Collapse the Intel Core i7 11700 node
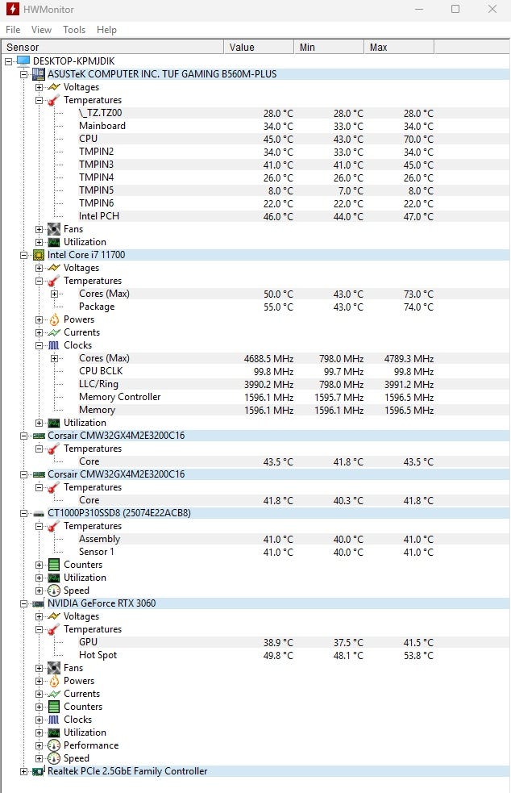 [x=23, y=255]
